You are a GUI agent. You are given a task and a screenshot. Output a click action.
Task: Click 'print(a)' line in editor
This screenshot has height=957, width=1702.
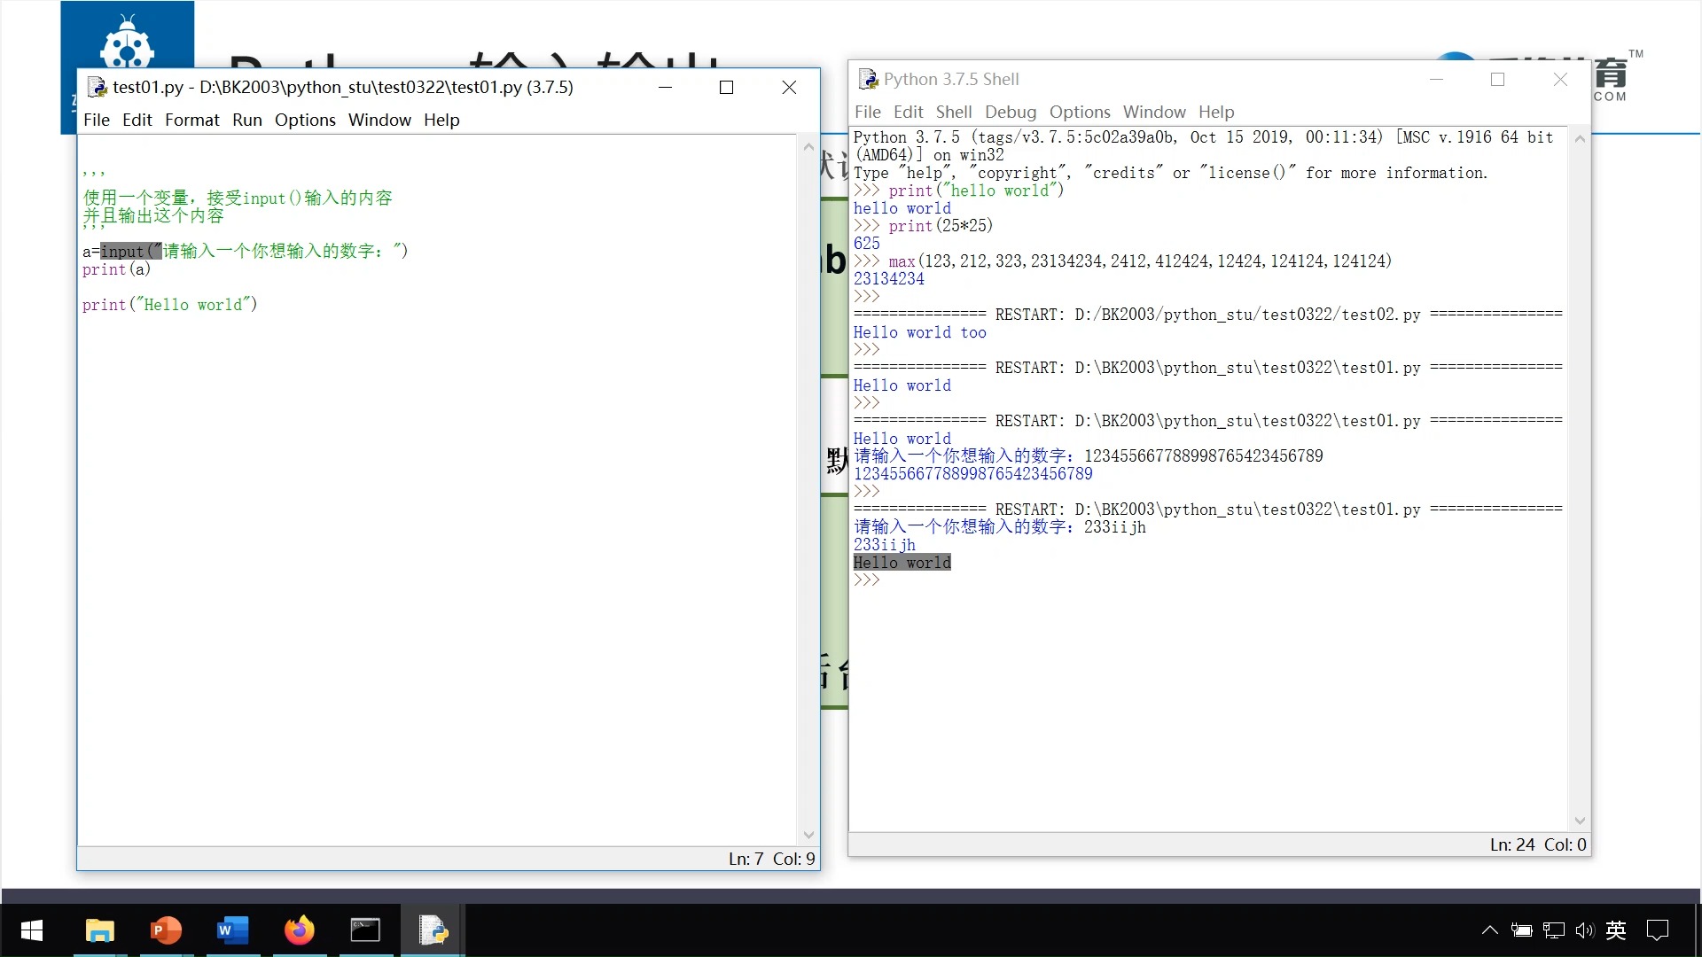coord(116,269)
